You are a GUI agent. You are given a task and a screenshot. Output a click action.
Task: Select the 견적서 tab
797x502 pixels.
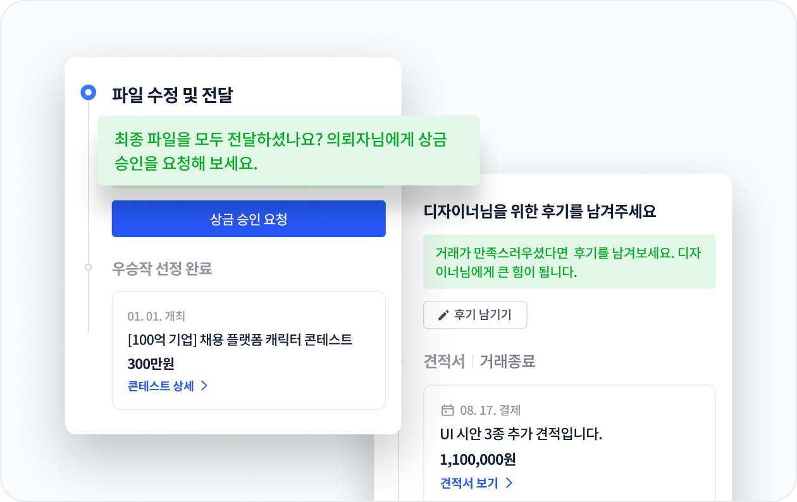pyautogui.click(x=444, y=361)
